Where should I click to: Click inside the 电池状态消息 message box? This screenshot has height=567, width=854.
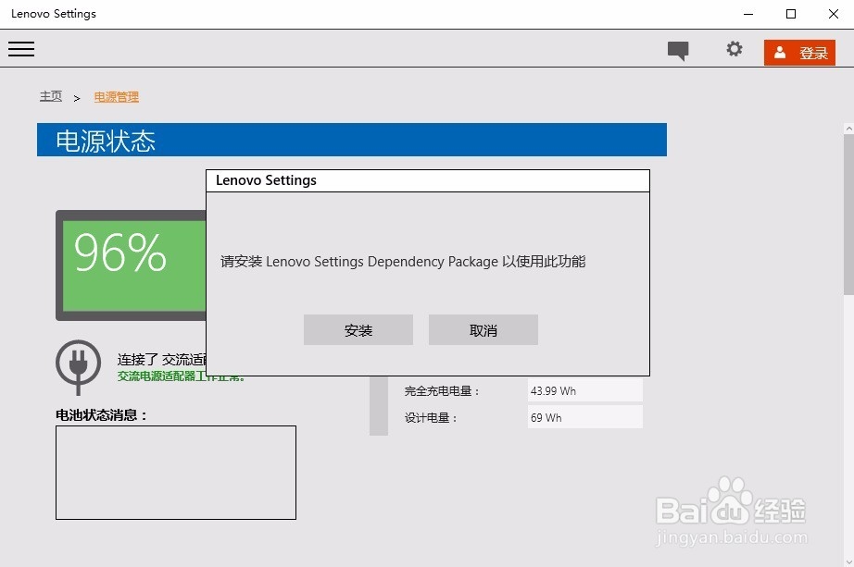pos(175,472)
